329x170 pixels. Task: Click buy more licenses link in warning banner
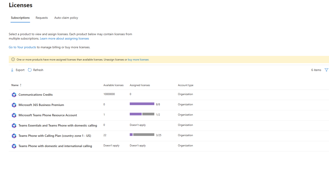click(x=138, y=60)
